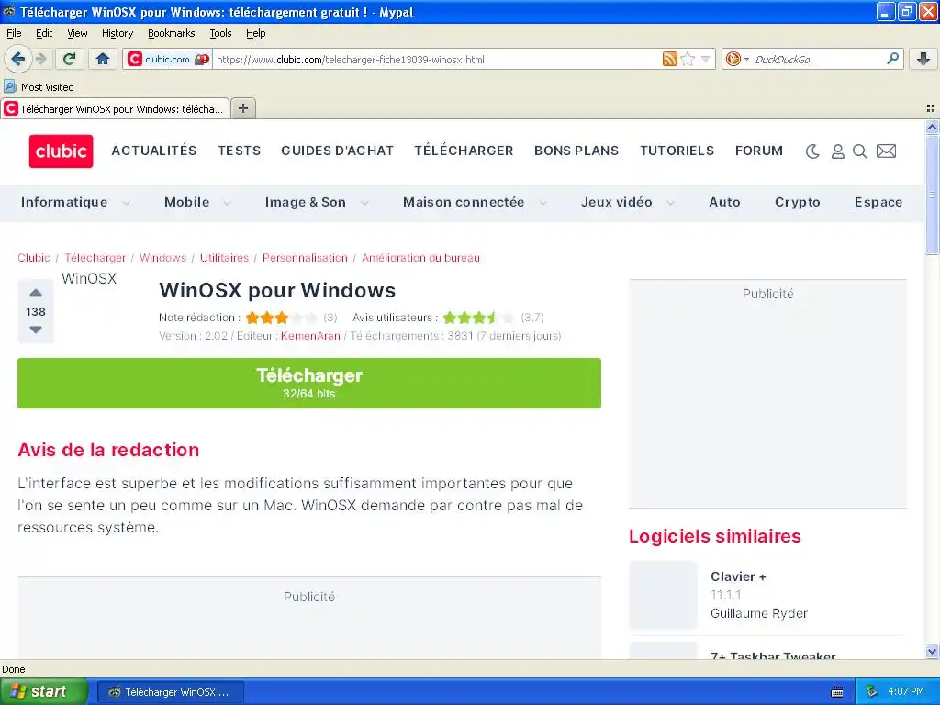Open FORUM navigation link
Image resolution: width=940 pixels, height=705 pixels.
[x=759, y=151]
